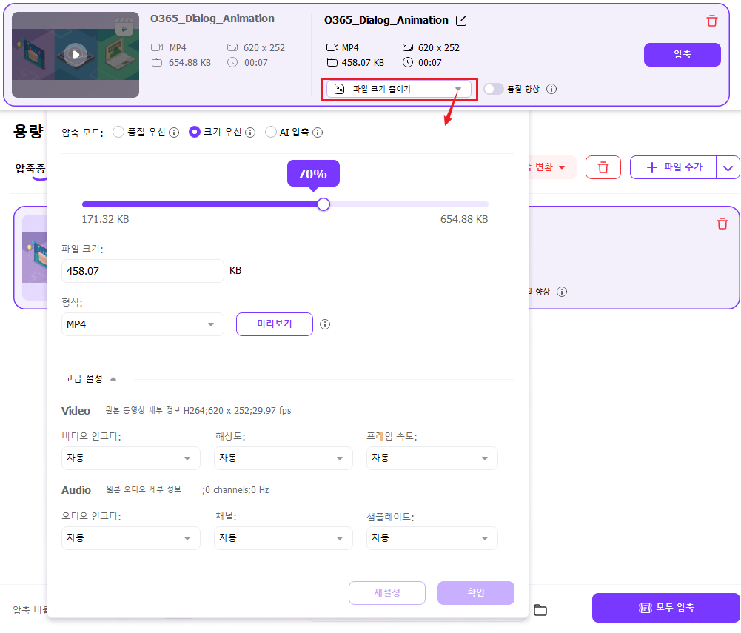Open the 파일 크기 줄이기 dropdown
This screenshot has height=633, width=741.
click(399, 88)
